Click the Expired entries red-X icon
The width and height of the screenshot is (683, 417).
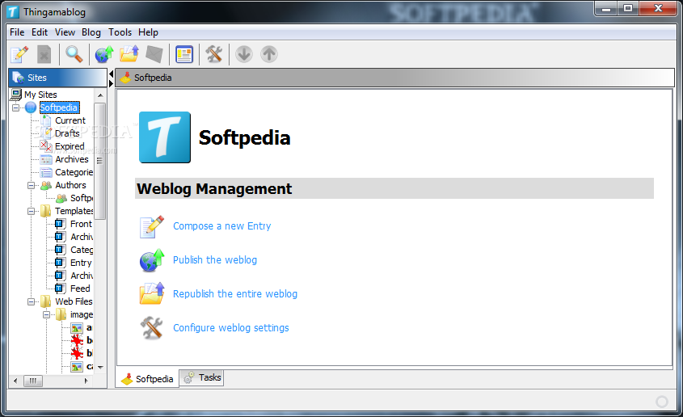pos(46,146)
